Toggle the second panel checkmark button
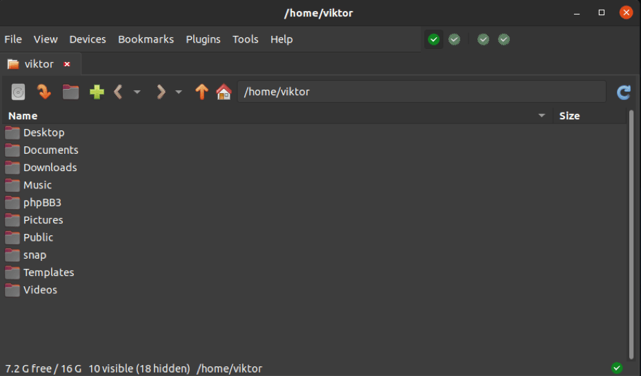Screen dimensions: 641x376 tap(454, 39)
